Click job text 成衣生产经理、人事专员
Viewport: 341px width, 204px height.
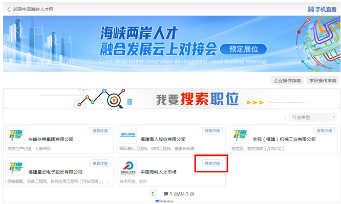coord(29,149)
